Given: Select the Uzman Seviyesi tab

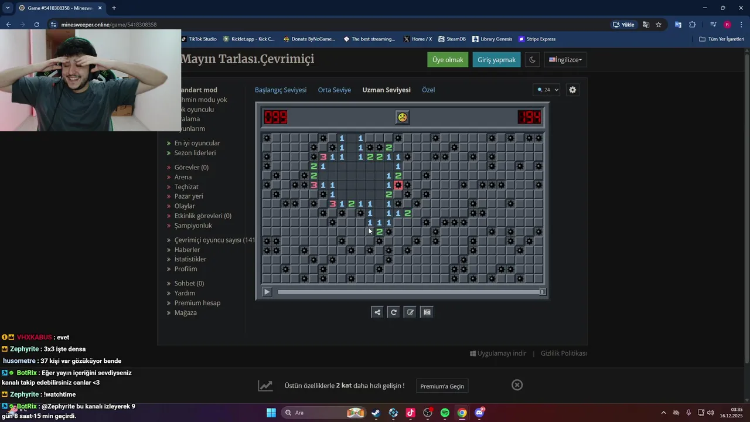Looking at the screenshot, I should 386,90.
